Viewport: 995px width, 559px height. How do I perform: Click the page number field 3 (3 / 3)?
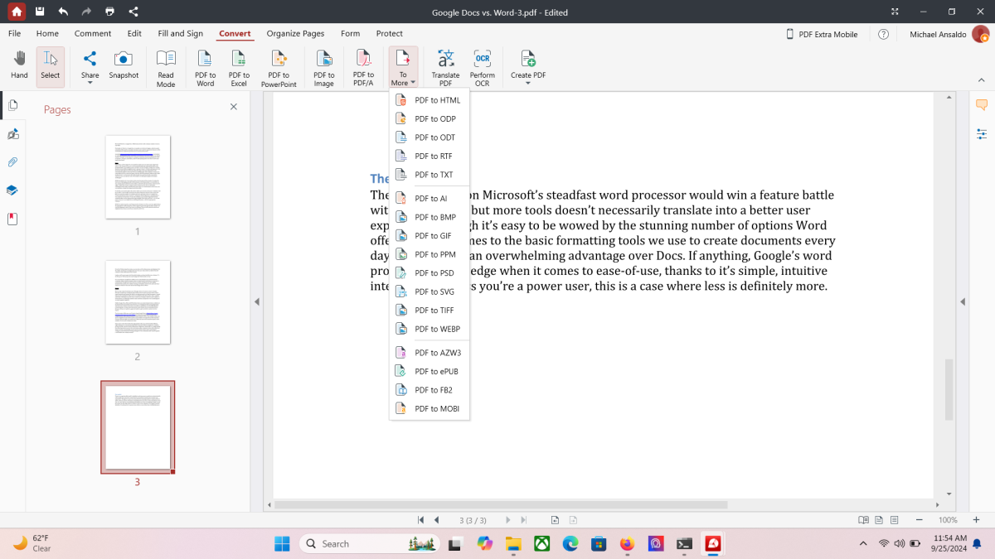click(x=473, y=520)
